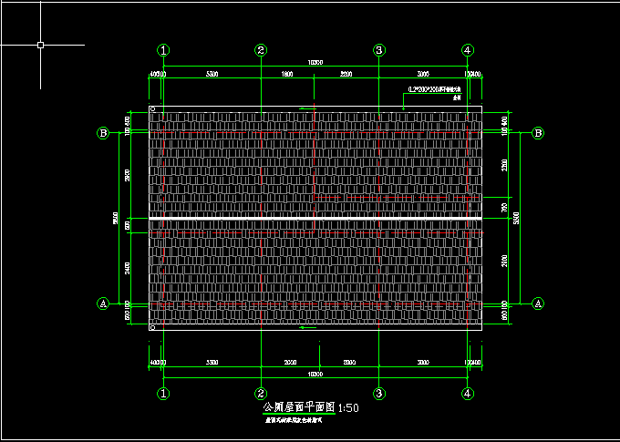
Task: Select axis bubble 1 below the plan
Action: tap(163, 394)
